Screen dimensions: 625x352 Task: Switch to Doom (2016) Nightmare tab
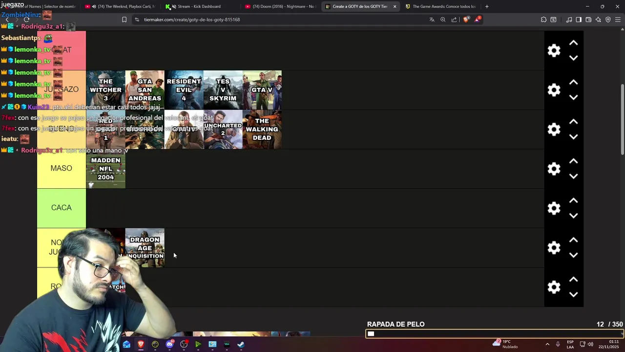click(280, 6)
